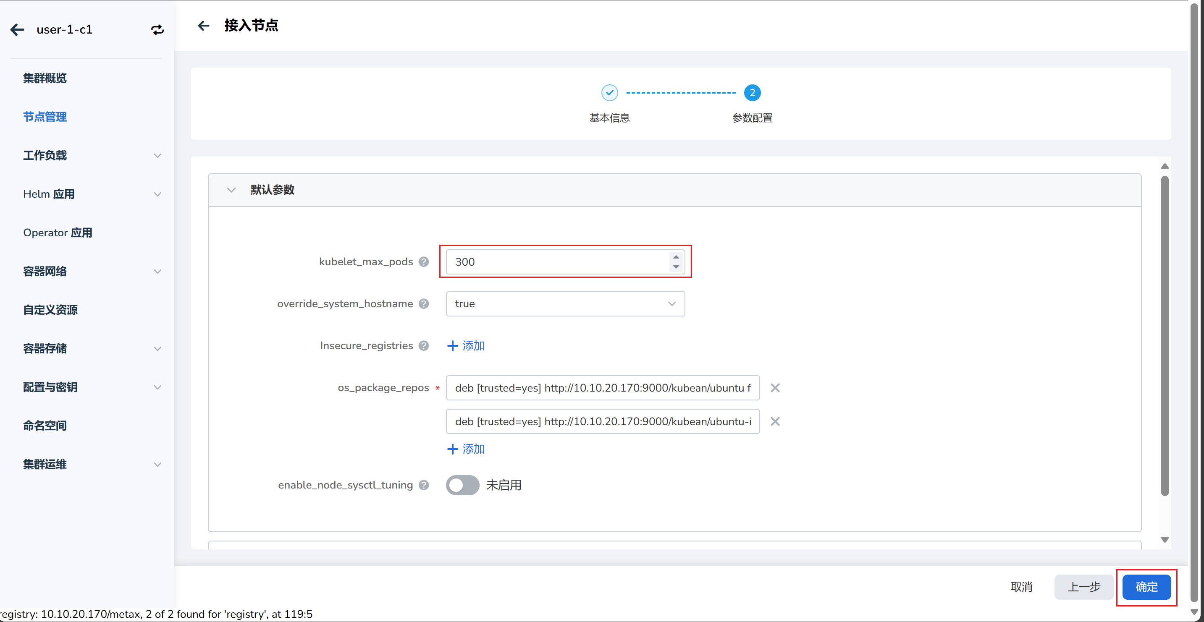This screenshot has width=1204, height=622.
Task: Open Operator 应用 in the sidebar
Action: (58, 233)
